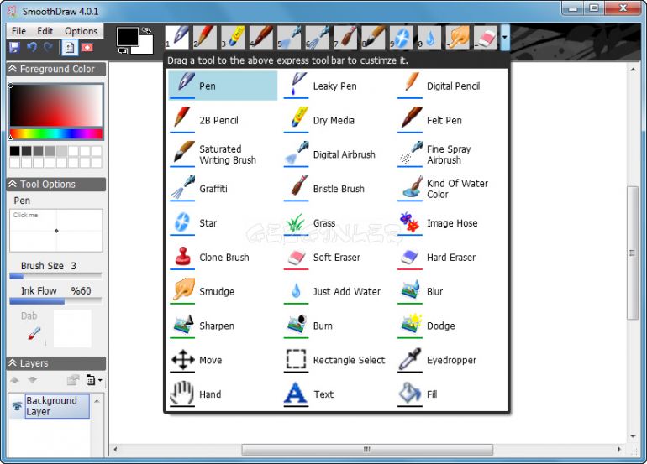
Task: Swap foreground and background colors
Action: tap(145, 30)
